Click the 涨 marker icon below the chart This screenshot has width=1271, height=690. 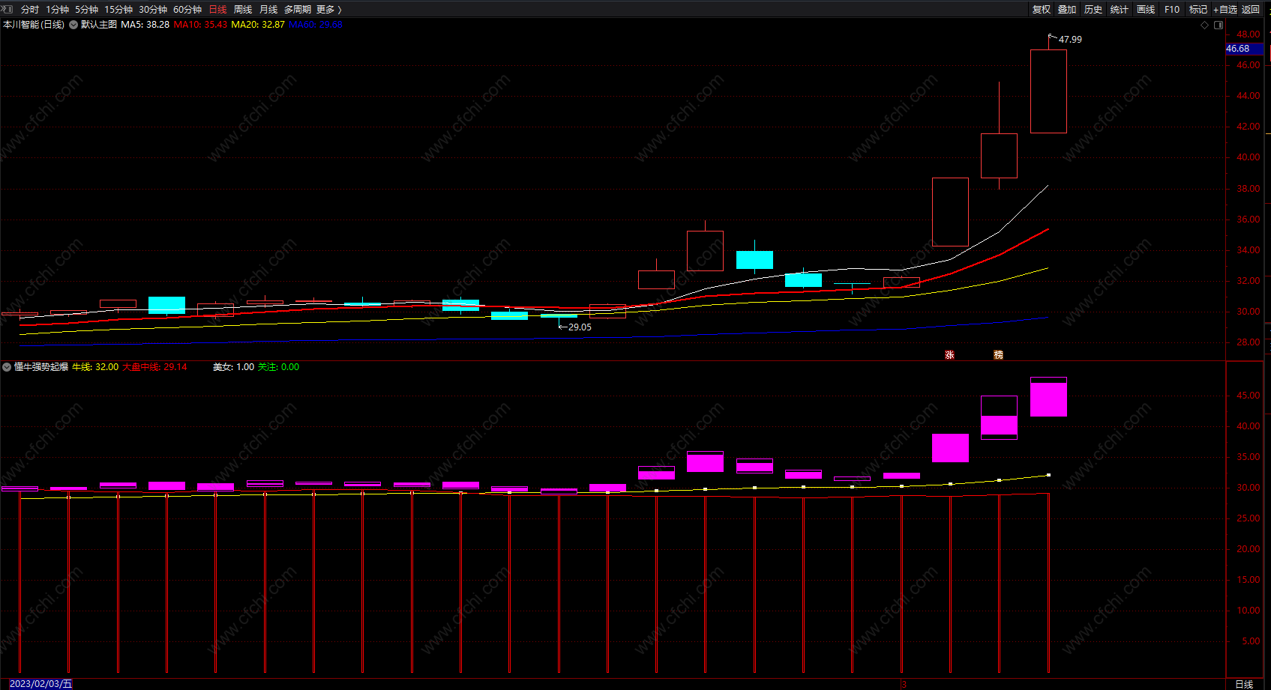(949, 355)
